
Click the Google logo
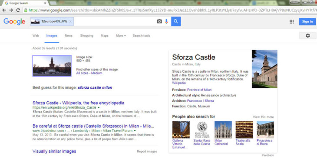14,22
